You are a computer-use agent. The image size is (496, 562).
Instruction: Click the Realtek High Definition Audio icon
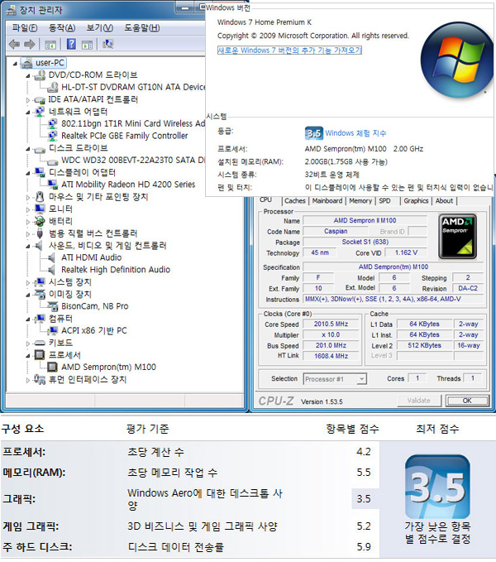[52, 270]
